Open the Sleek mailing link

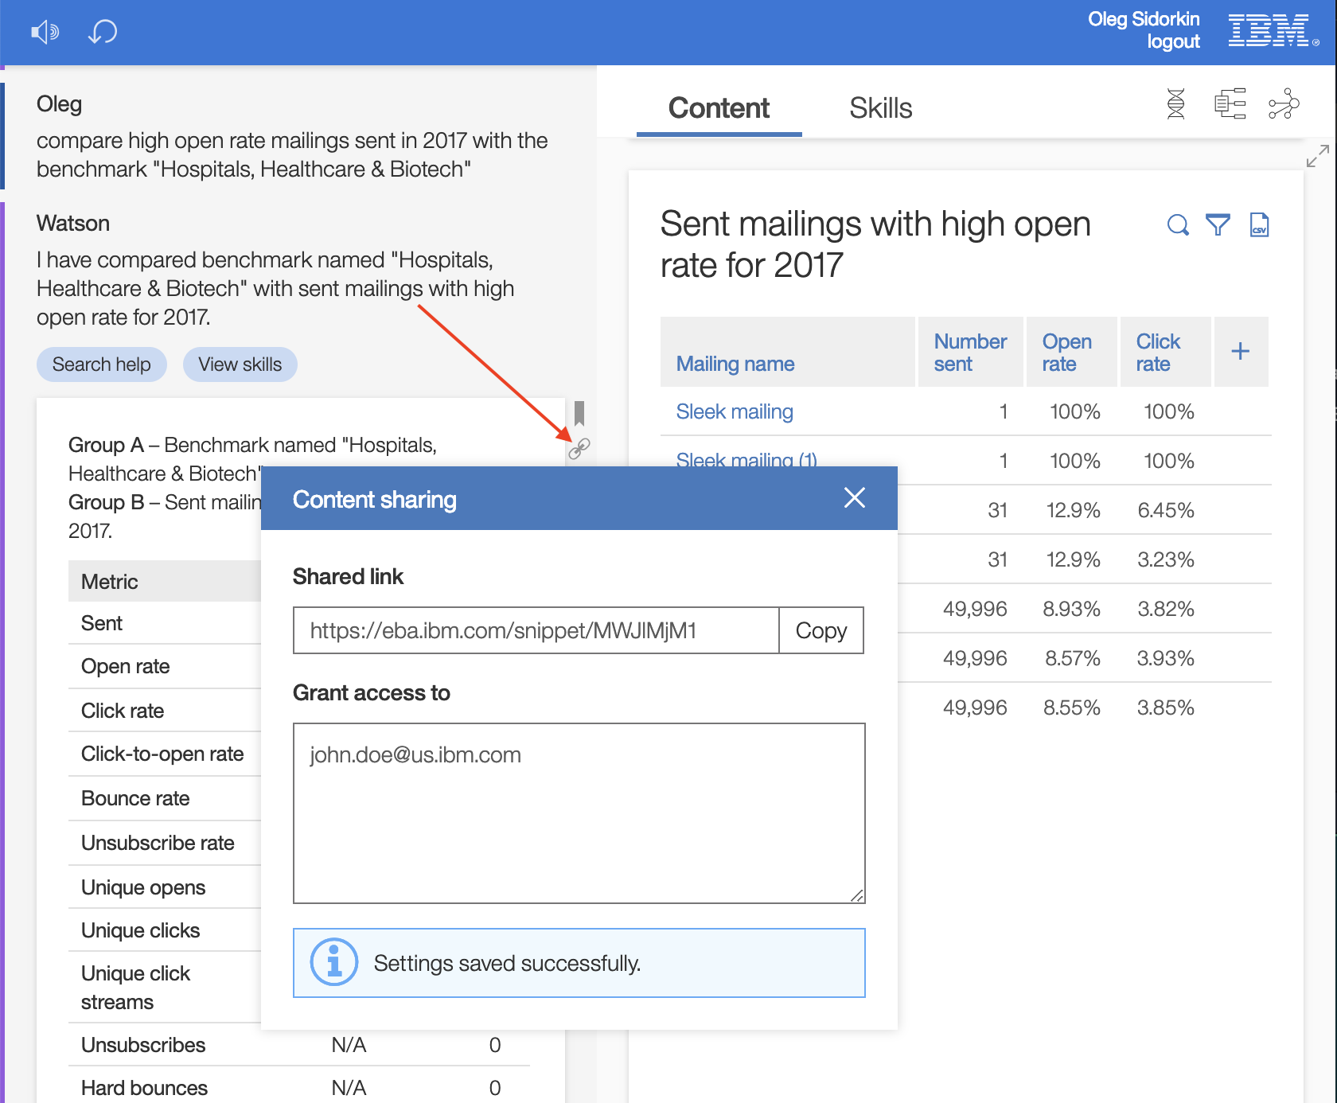(x=735, y=411)
